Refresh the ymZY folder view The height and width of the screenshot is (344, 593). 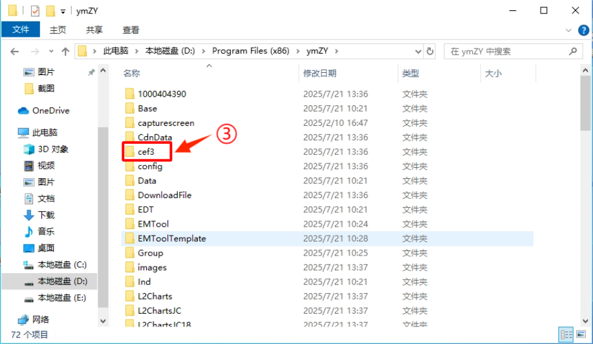(x=430, y=51)
